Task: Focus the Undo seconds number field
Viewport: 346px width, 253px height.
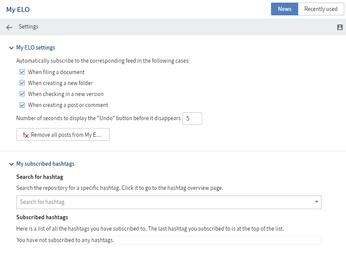Action: 192,119
